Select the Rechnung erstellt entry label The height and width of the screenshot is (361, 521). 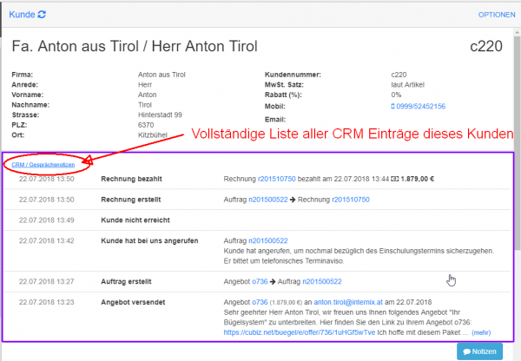pos(131,200)
